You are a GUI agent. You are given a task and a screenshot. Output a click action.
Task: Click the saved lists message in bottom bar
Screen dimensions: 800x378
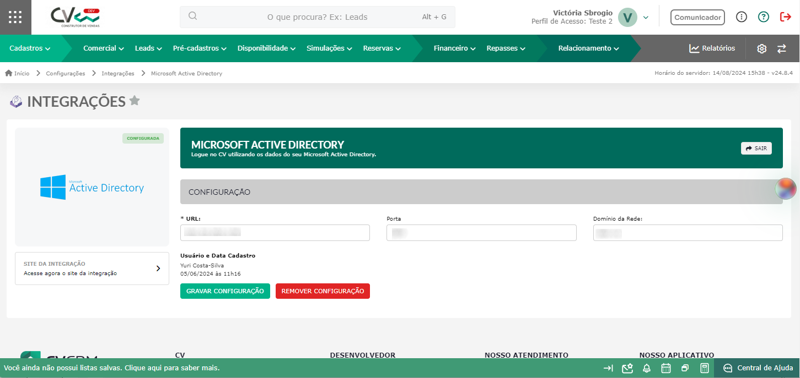point(112,368)
